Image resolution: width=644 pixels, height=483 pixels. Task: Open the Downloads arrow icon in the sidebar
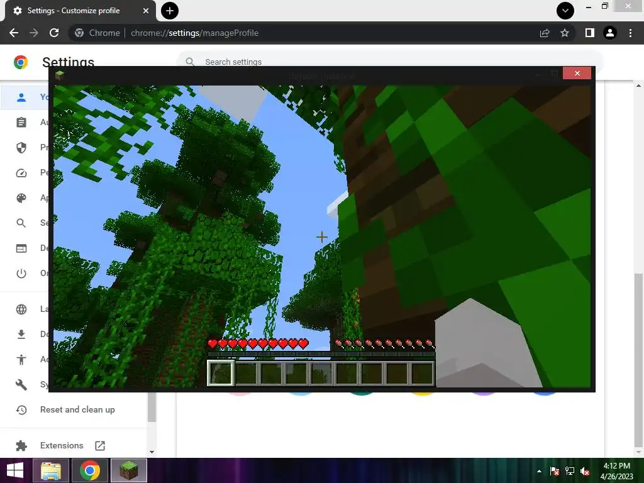click(x=21, y=335)
